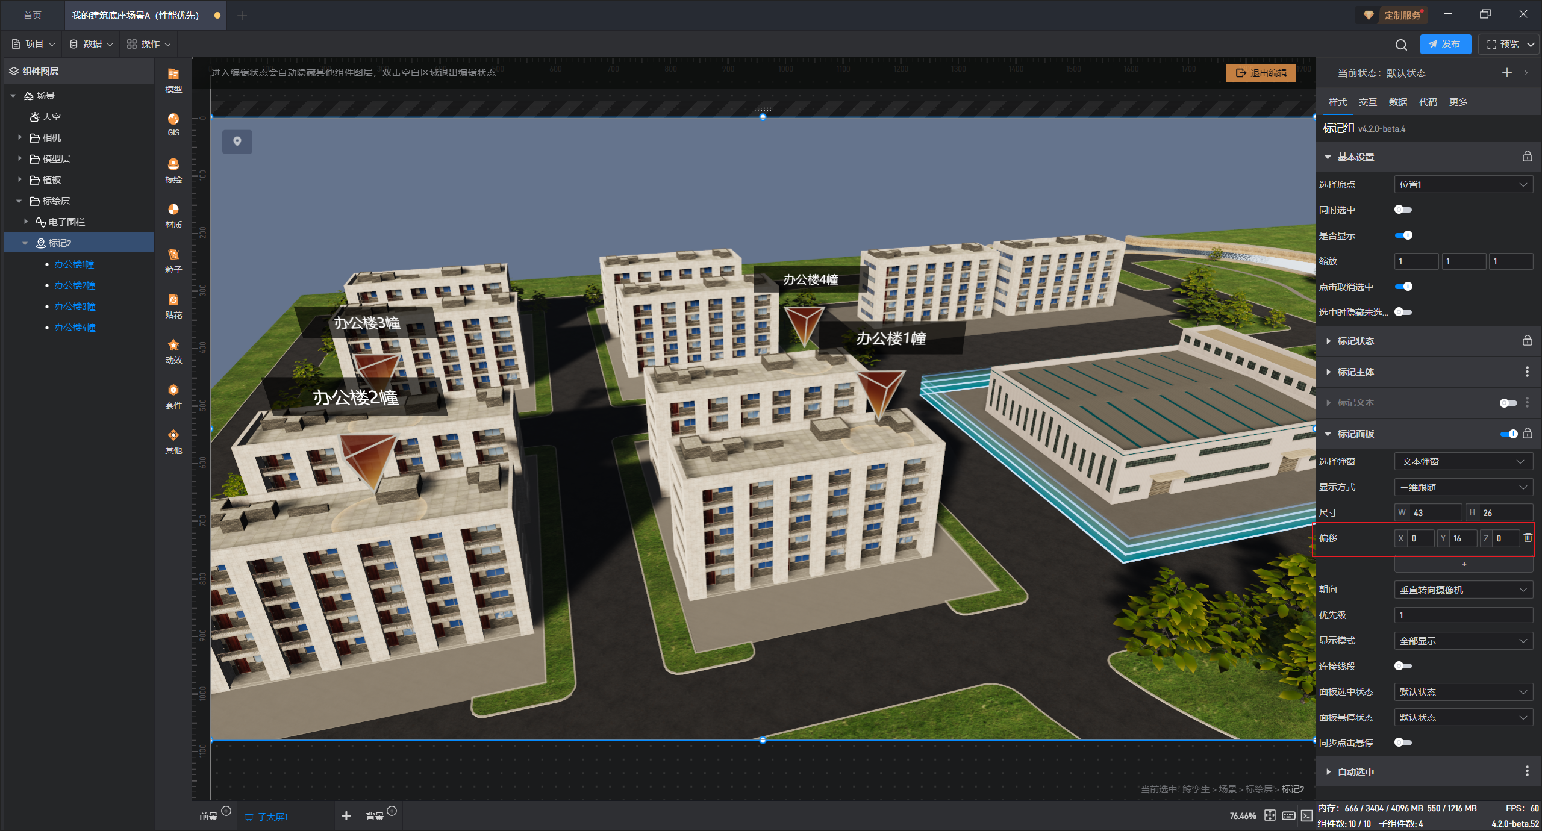Expand the 标记状态 section
This screenshot has width=1542, height=831.
[1355, 341]
